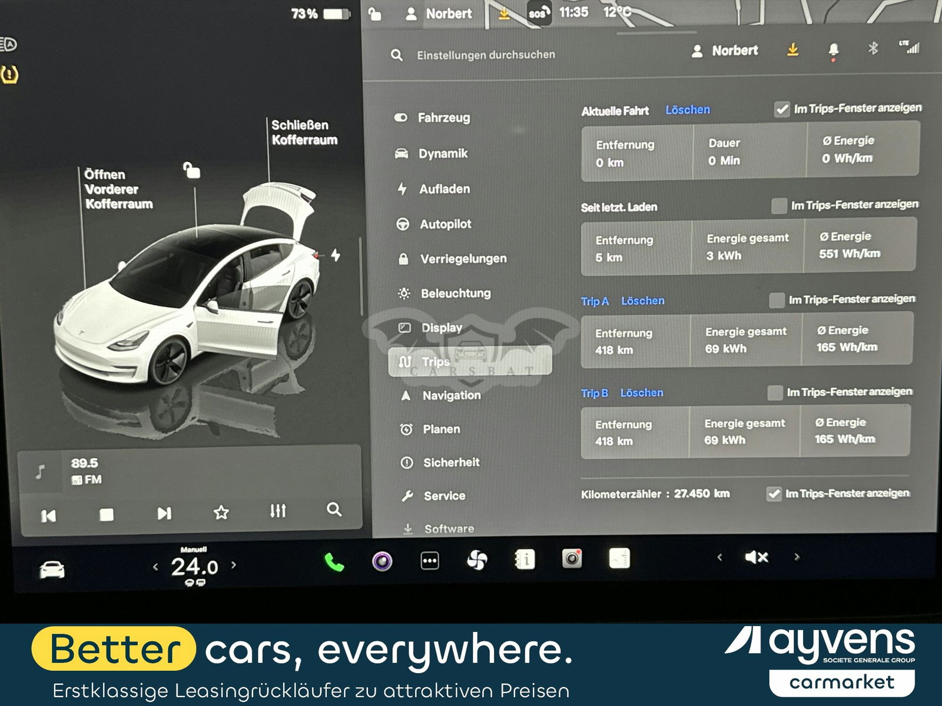Reset Aktuelle Fahrt via Löschen link
The height and width of the screenshot is (706, 942).
[687, 110]
